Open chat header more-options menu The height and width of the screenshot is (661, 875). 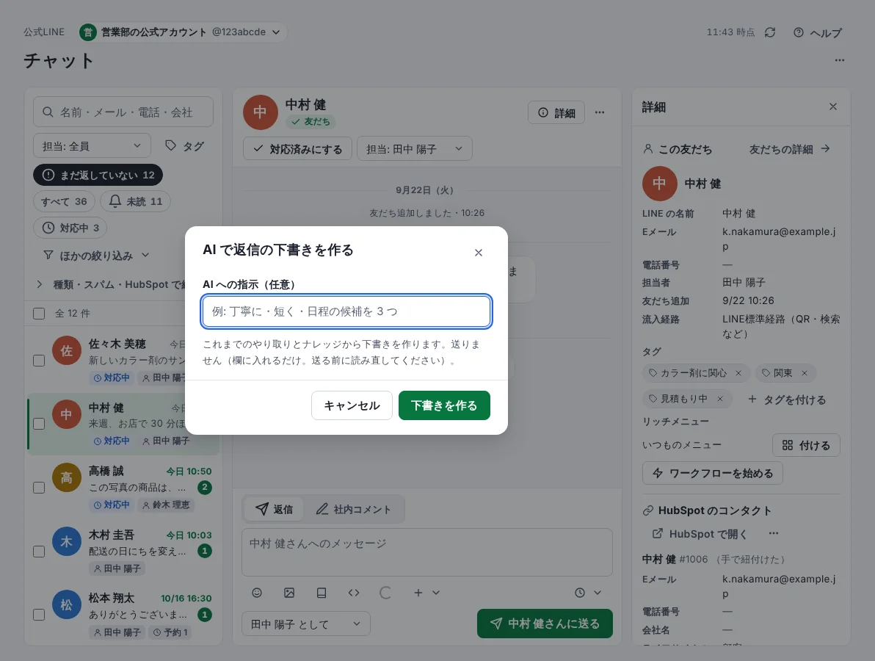pyautogui.click(x=599, y=113)
